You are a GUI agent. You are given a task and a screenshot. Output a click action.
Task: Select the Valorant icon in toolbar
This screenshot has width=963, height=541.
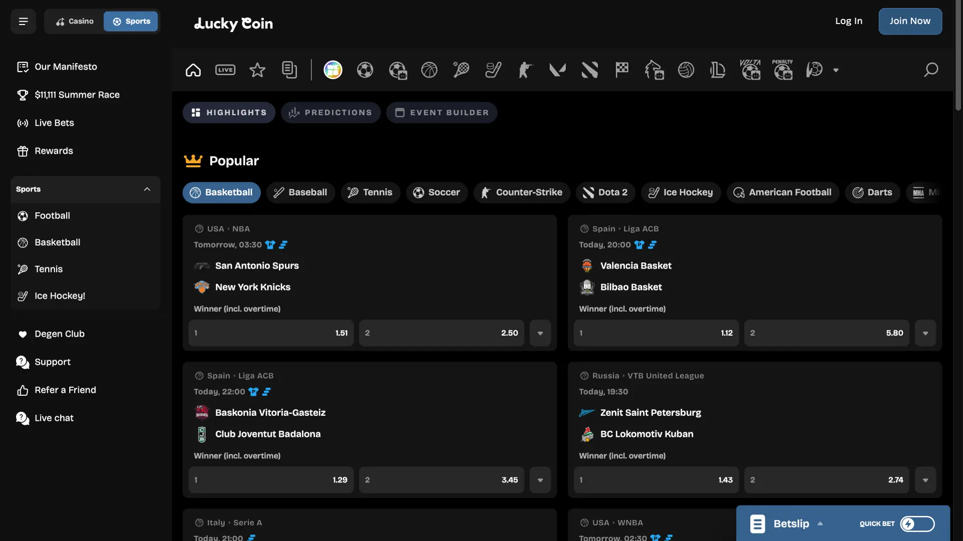[557, 70]
